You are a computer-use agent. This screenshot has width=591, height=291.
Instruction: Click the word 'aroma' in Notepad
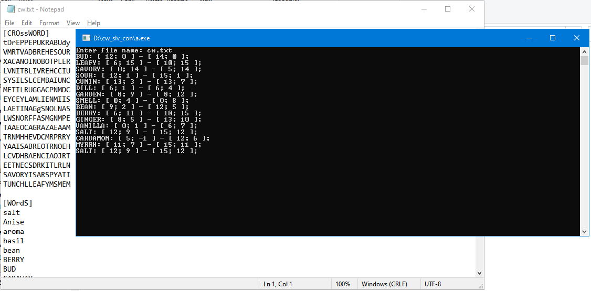[14, 232]
